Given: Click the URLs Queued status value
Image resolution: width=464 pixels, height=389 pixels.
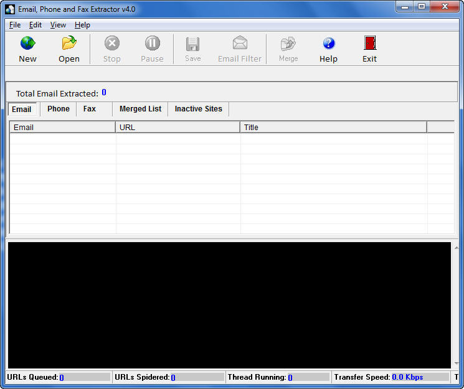Looking at the screenshot, I should (62, 377).
